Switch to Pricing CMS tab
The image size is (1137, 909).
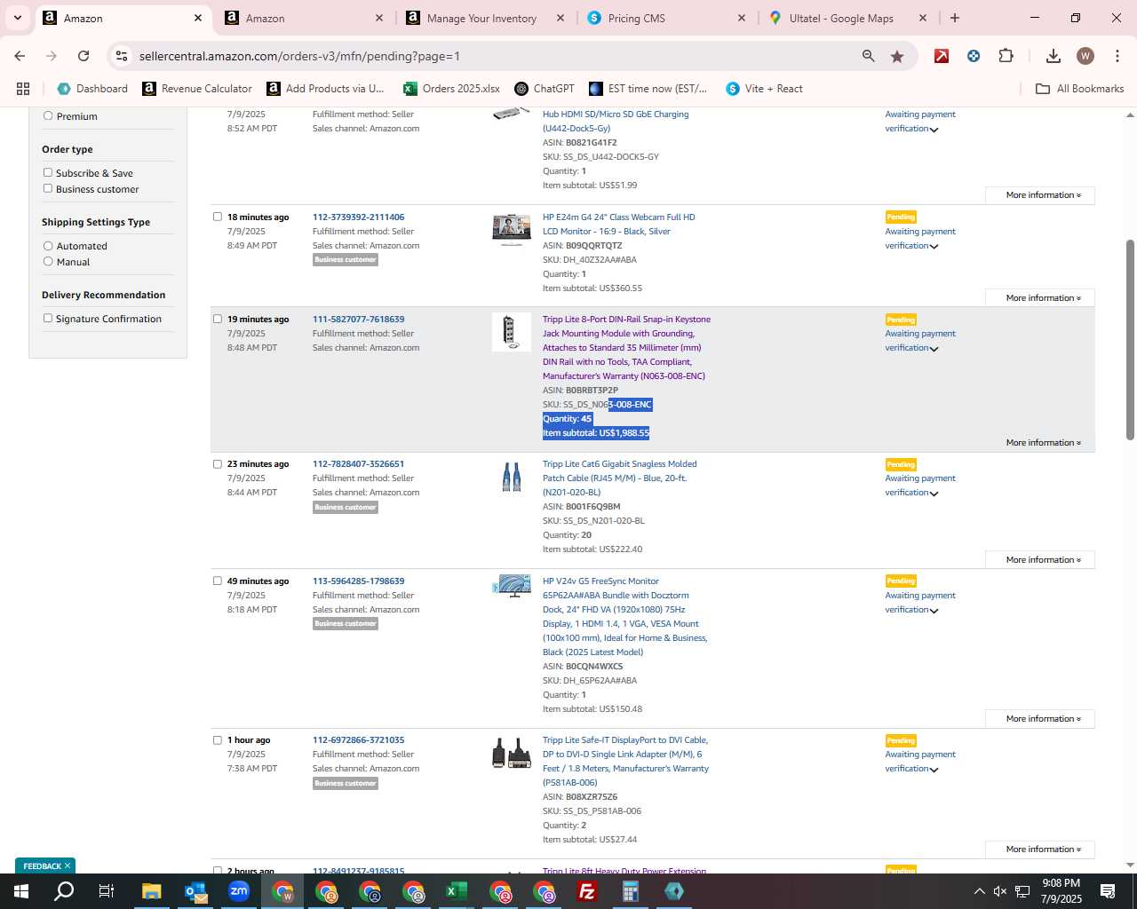(x=666, y=18)
